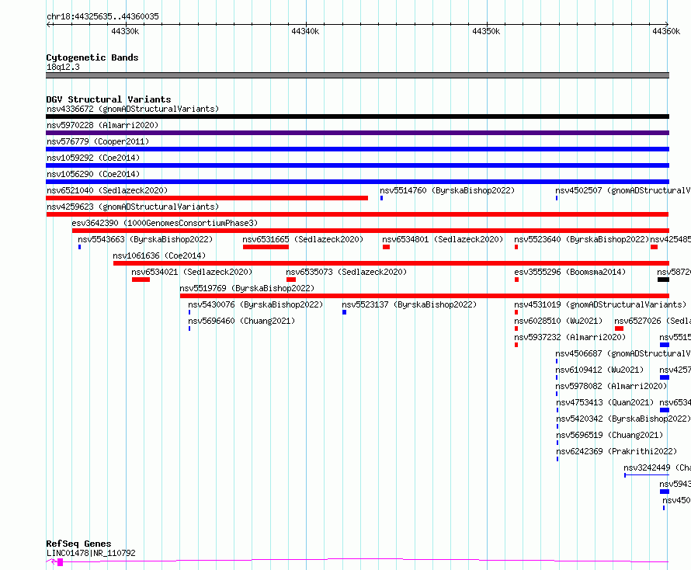
Task: Select the nsv6242369 (Prakrithi2022) label
Action: [x=616, y=451]
